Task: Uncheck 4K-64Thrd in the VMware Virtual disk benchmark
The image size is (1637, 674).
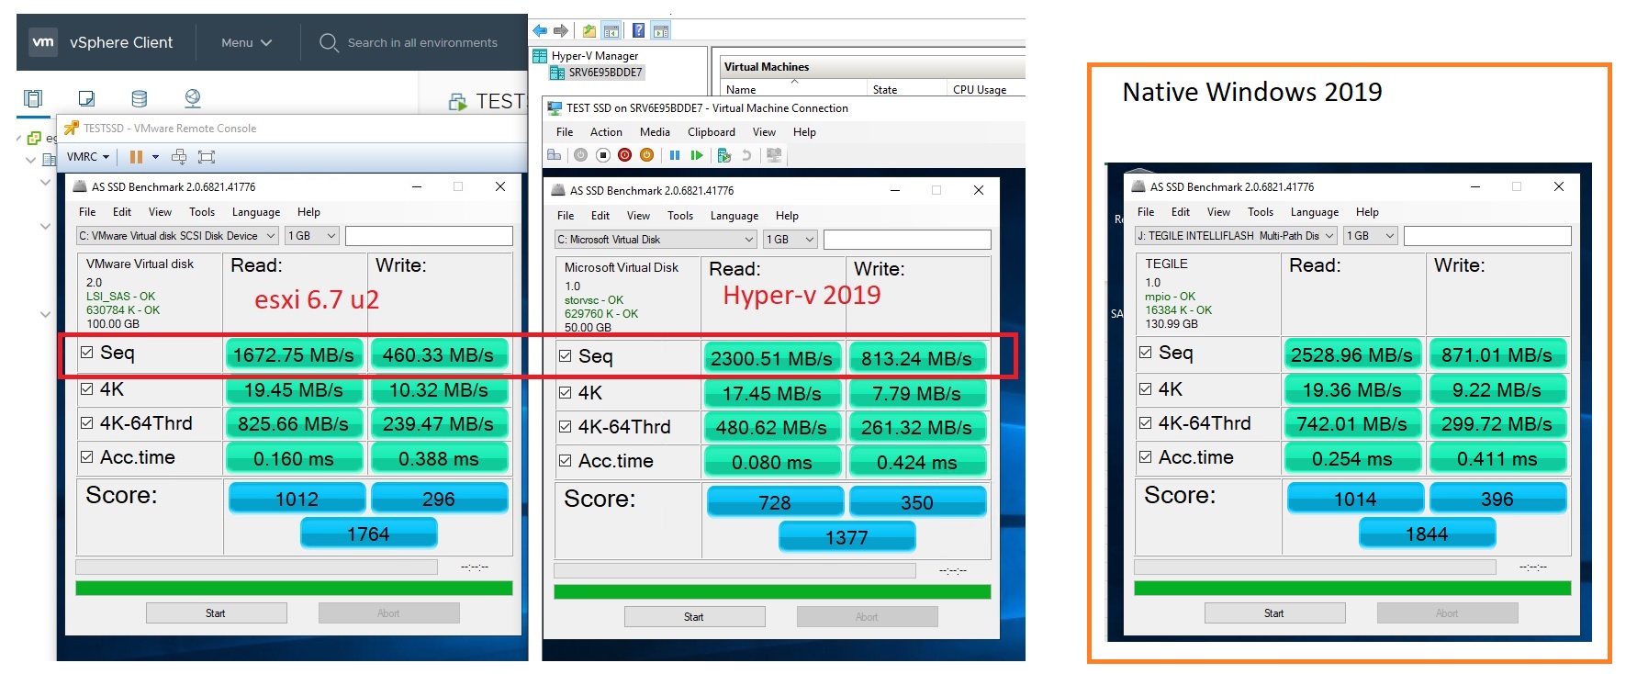Action: tap(87, 423)
